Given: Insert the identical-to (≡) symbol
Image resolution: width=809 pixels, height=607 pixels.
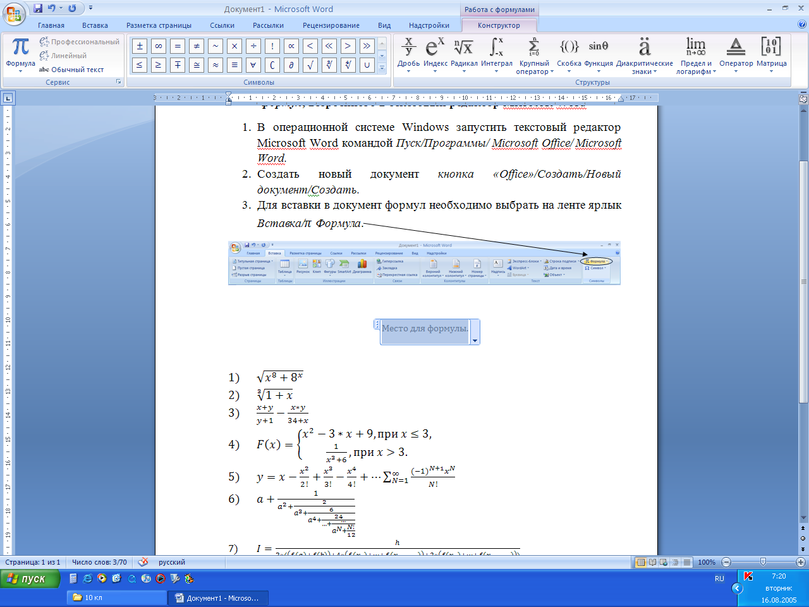Looking at the screenshot, I should click(234, 64).
